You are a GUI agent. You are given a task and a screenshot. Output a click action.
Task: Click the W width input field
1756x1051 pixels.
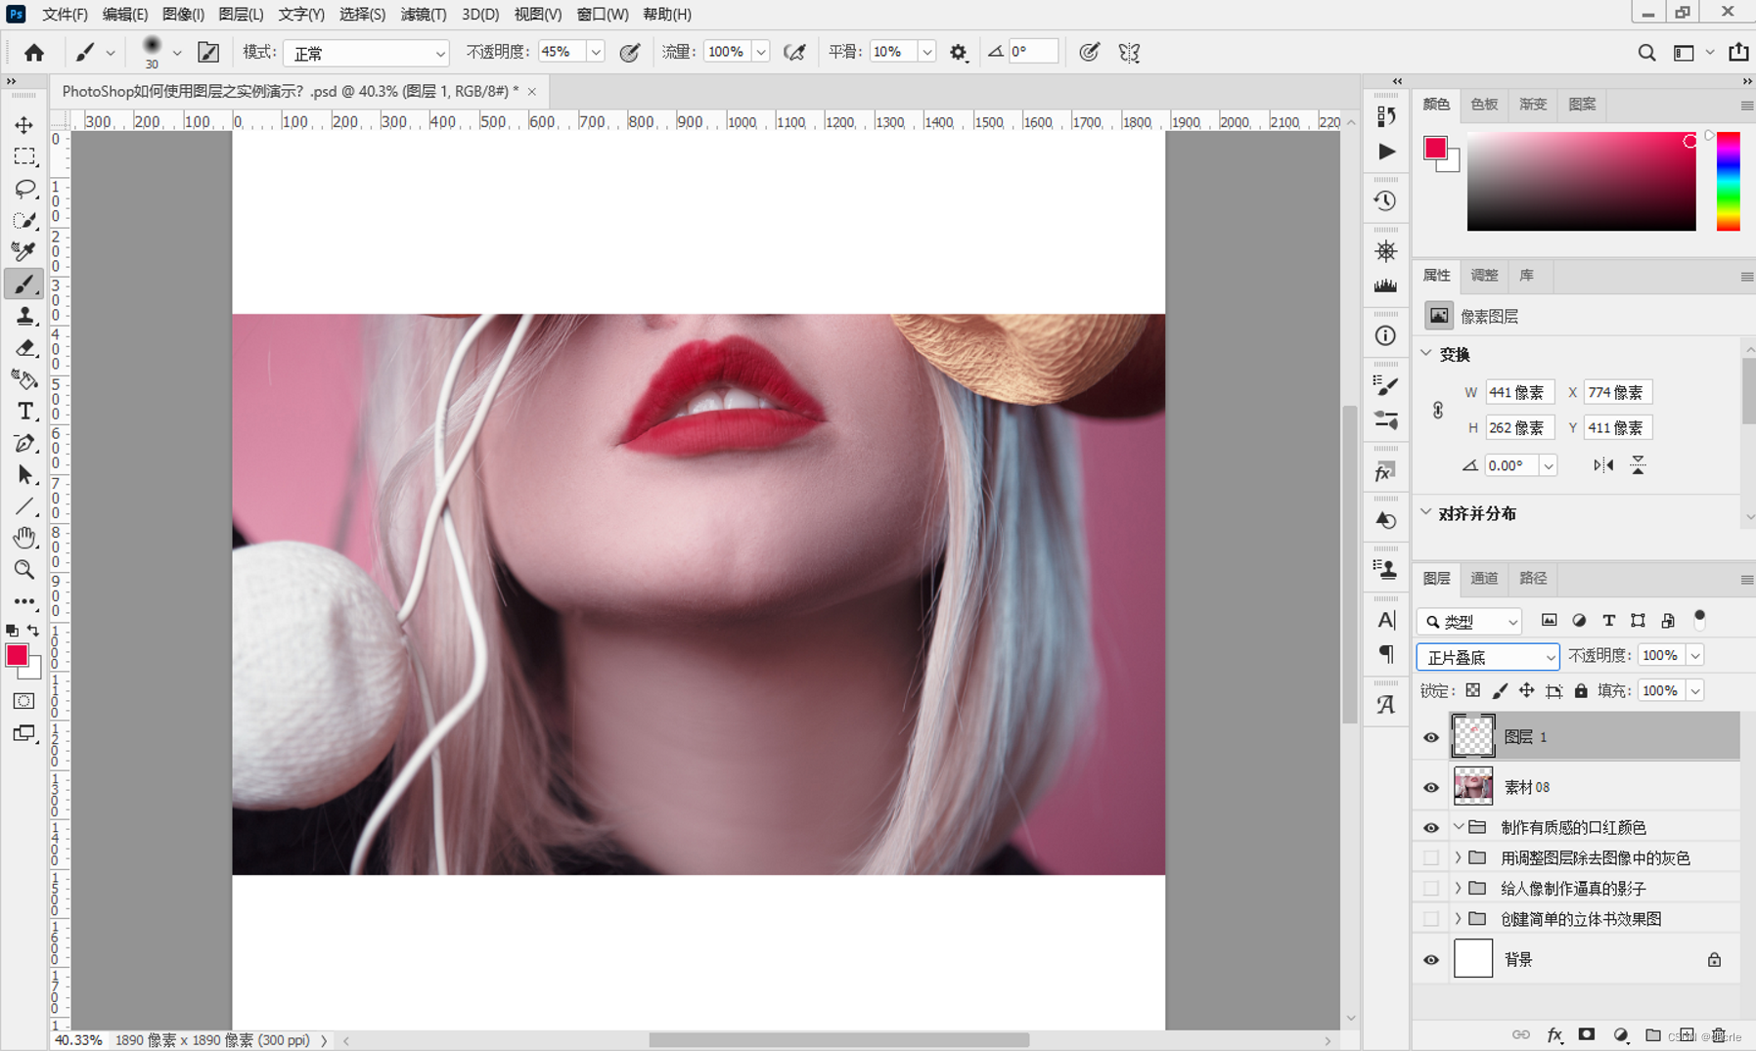coord(1519,392)
